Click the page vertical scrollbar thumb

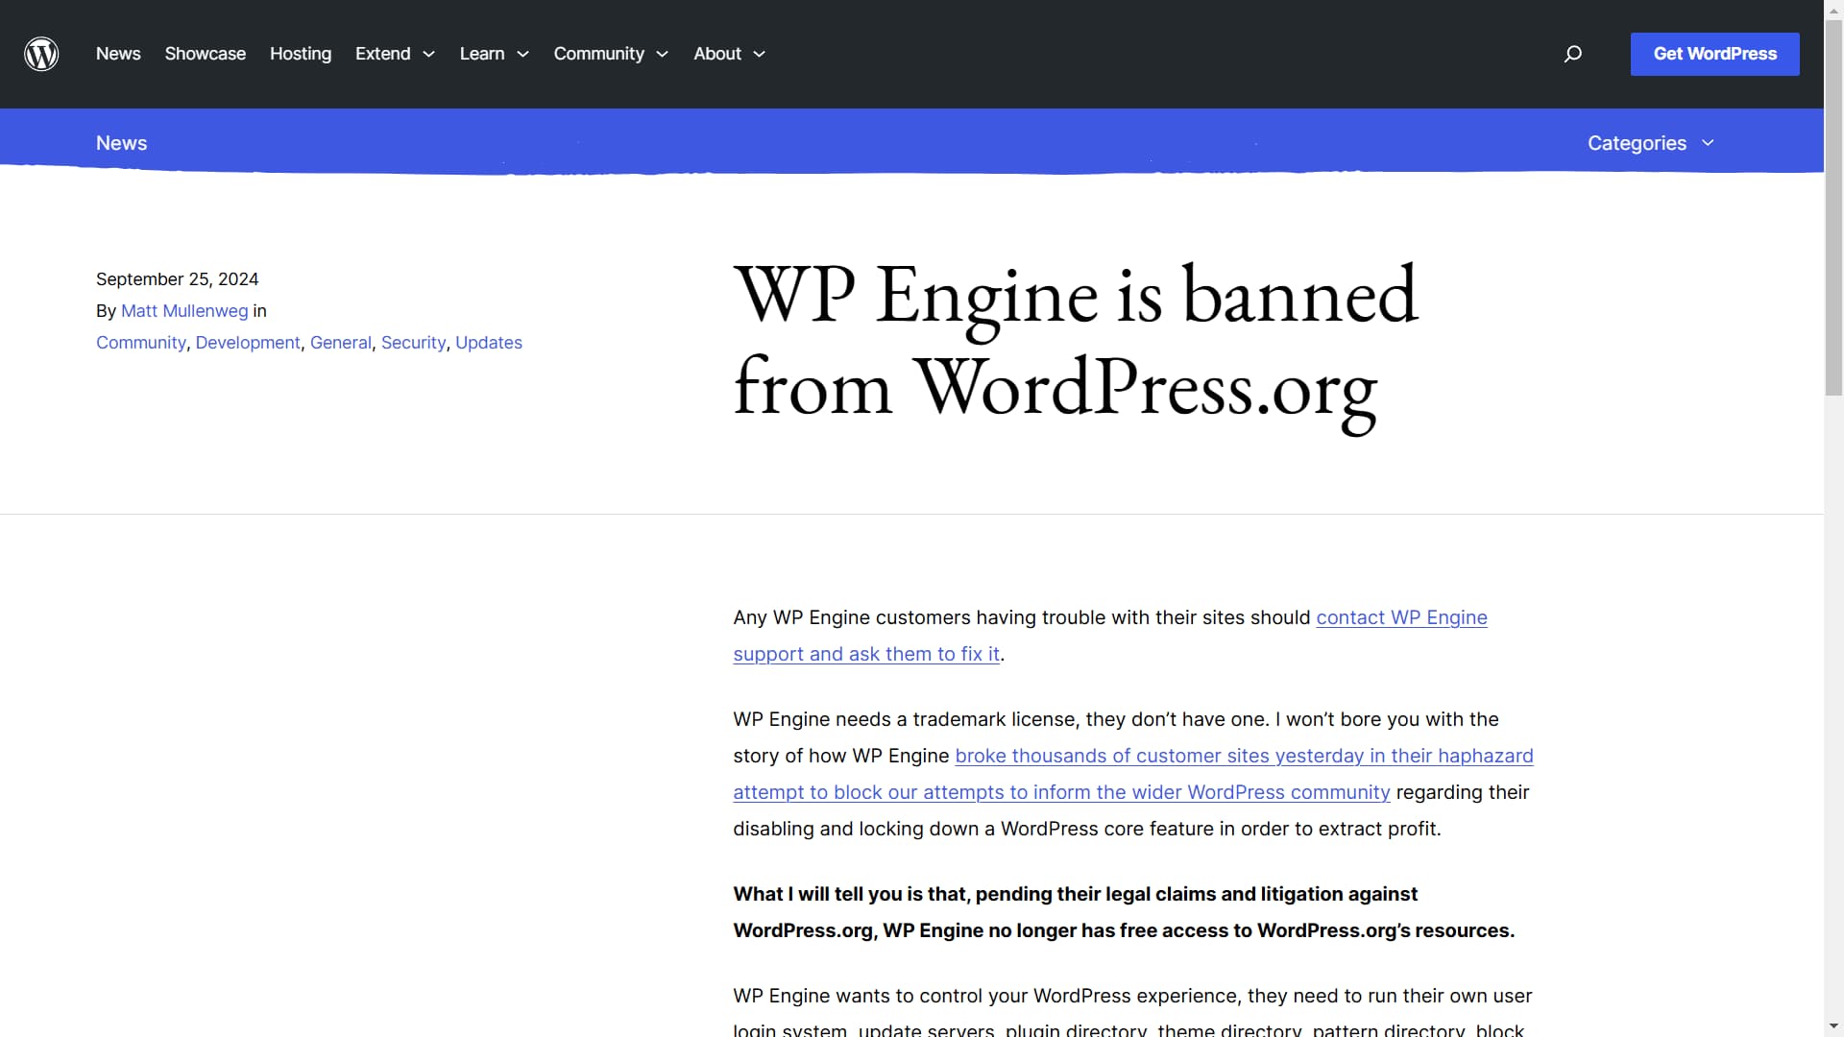[1833, 207]
